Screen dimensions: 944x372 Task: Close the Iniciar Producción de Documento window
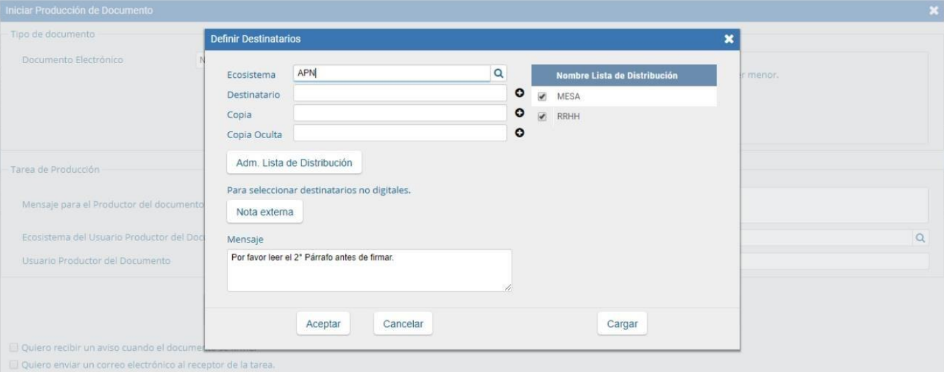(934, 11)
